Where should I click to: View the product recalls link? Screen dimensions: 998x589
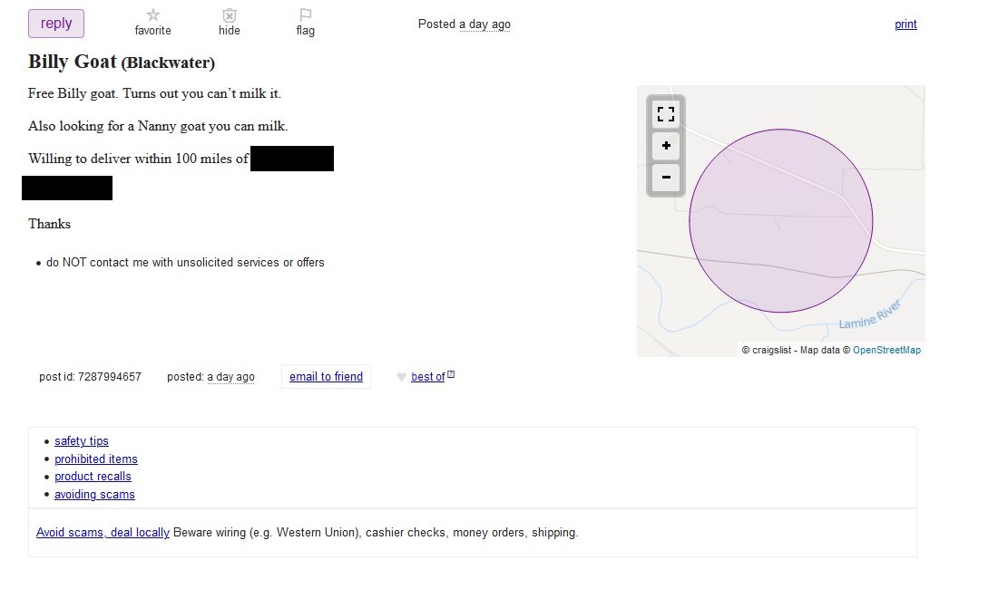93,477
